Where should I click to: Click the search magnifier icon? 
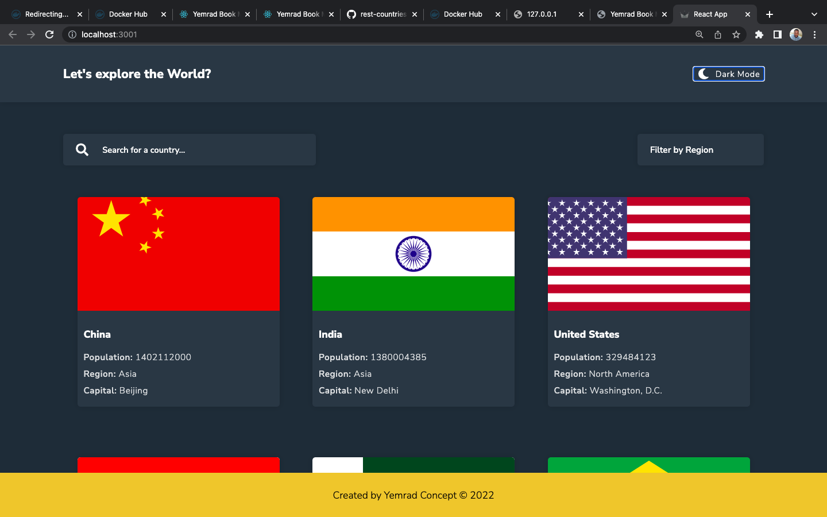(82, 149)
